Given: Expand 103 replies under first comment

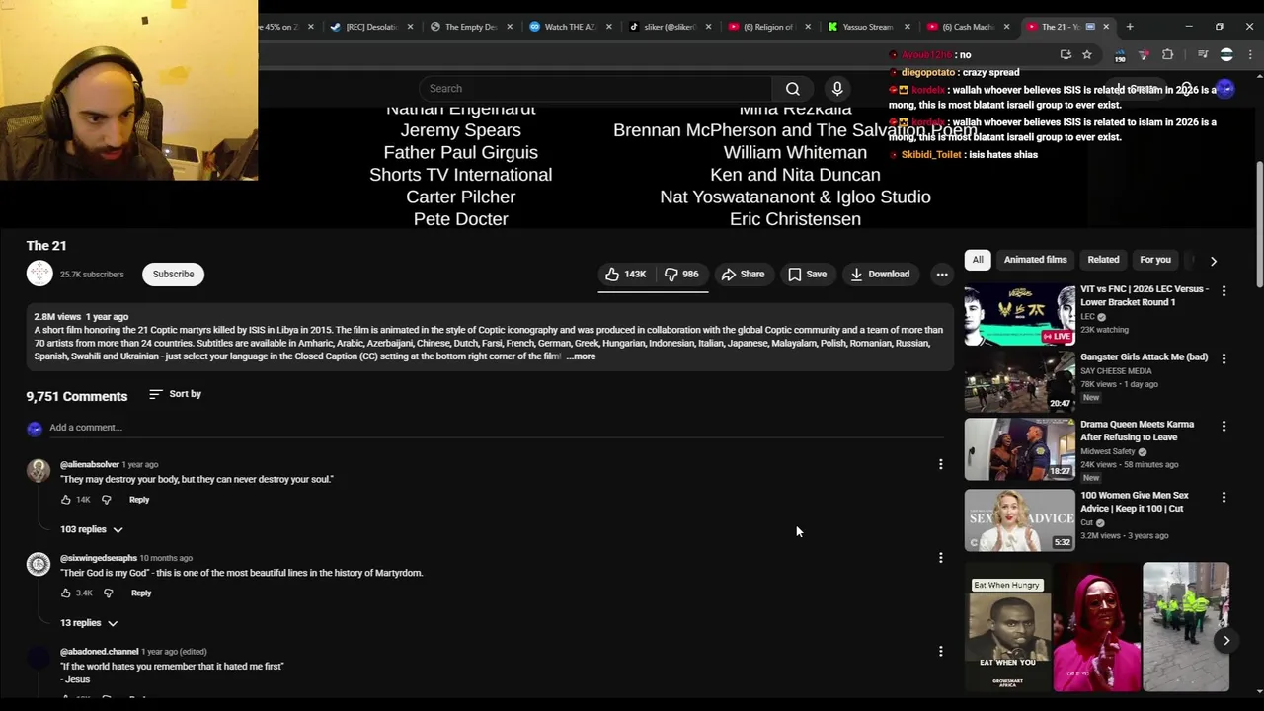Looking at the screenshot, I should click(x=92, y=529).
